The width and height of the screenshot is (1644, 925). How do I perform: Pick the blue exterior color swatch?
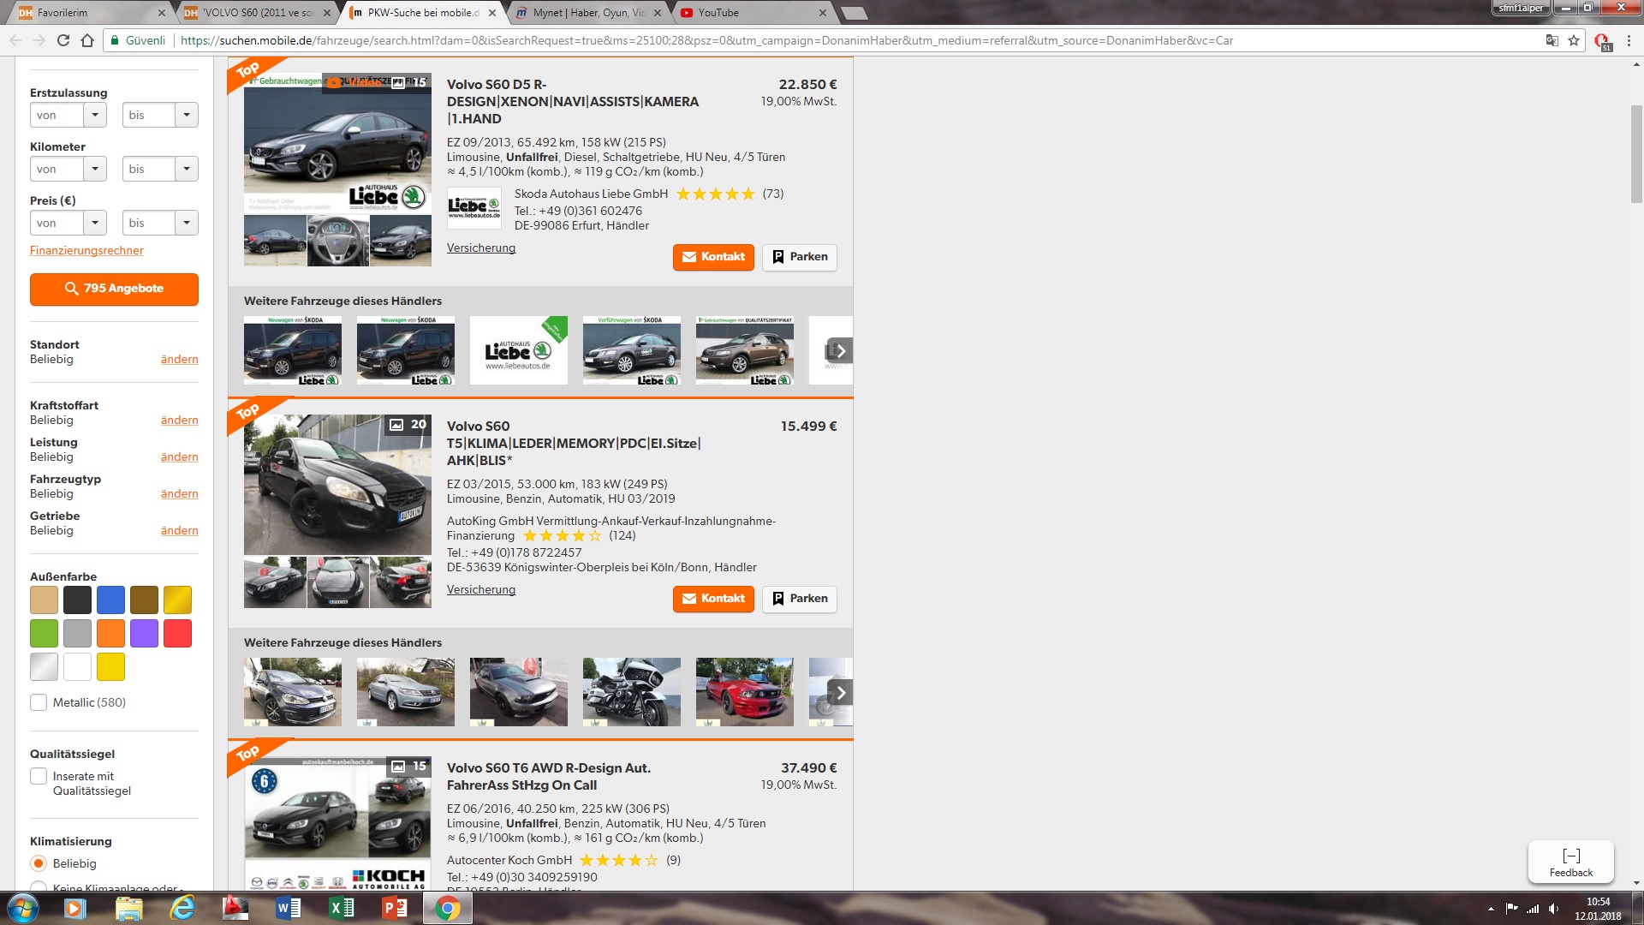(110, 600)
